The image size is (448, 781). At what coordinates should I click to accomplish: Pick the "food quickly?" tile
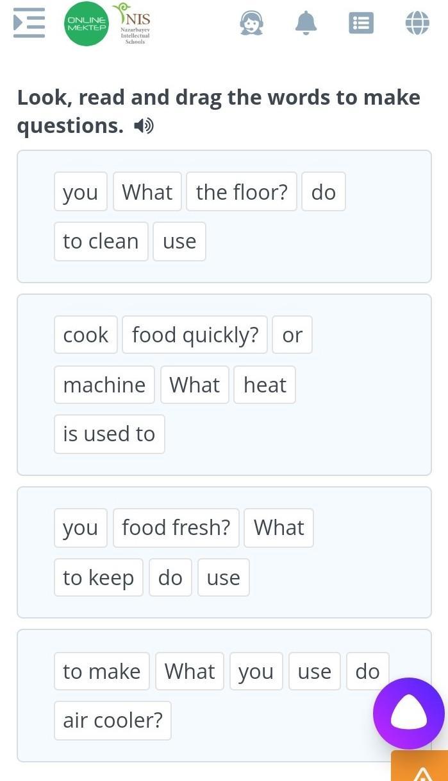pyautogui.click(x=195, y=335)
